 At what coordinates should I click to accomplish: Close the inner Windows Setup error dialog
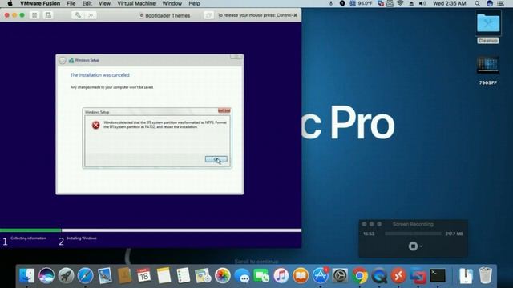click(x=224, y=110)
